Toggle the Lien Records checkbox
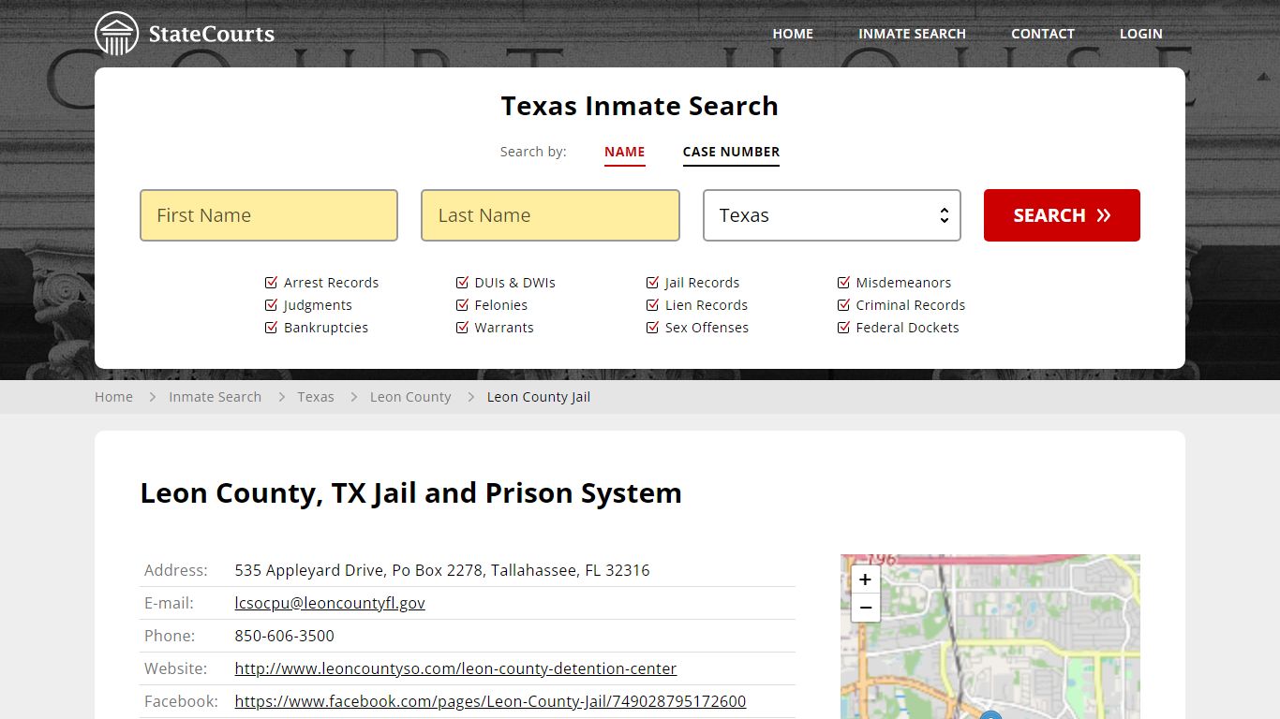 652,305
